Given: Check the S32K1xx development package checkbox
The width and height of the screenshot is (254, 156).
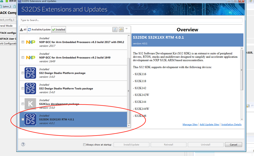Looking at the screenshot, I should (23, 104).
